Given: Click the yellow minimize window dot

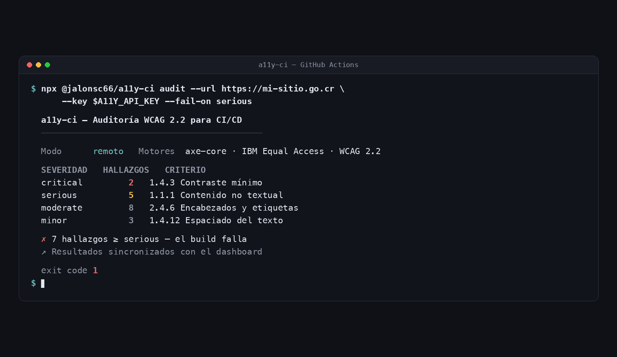Looking at the screenshot, I should click(x=38, y=65).
